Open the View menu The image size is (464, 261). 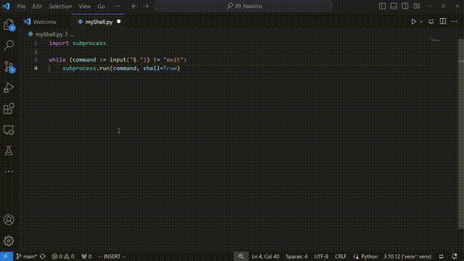click(85, 7)
